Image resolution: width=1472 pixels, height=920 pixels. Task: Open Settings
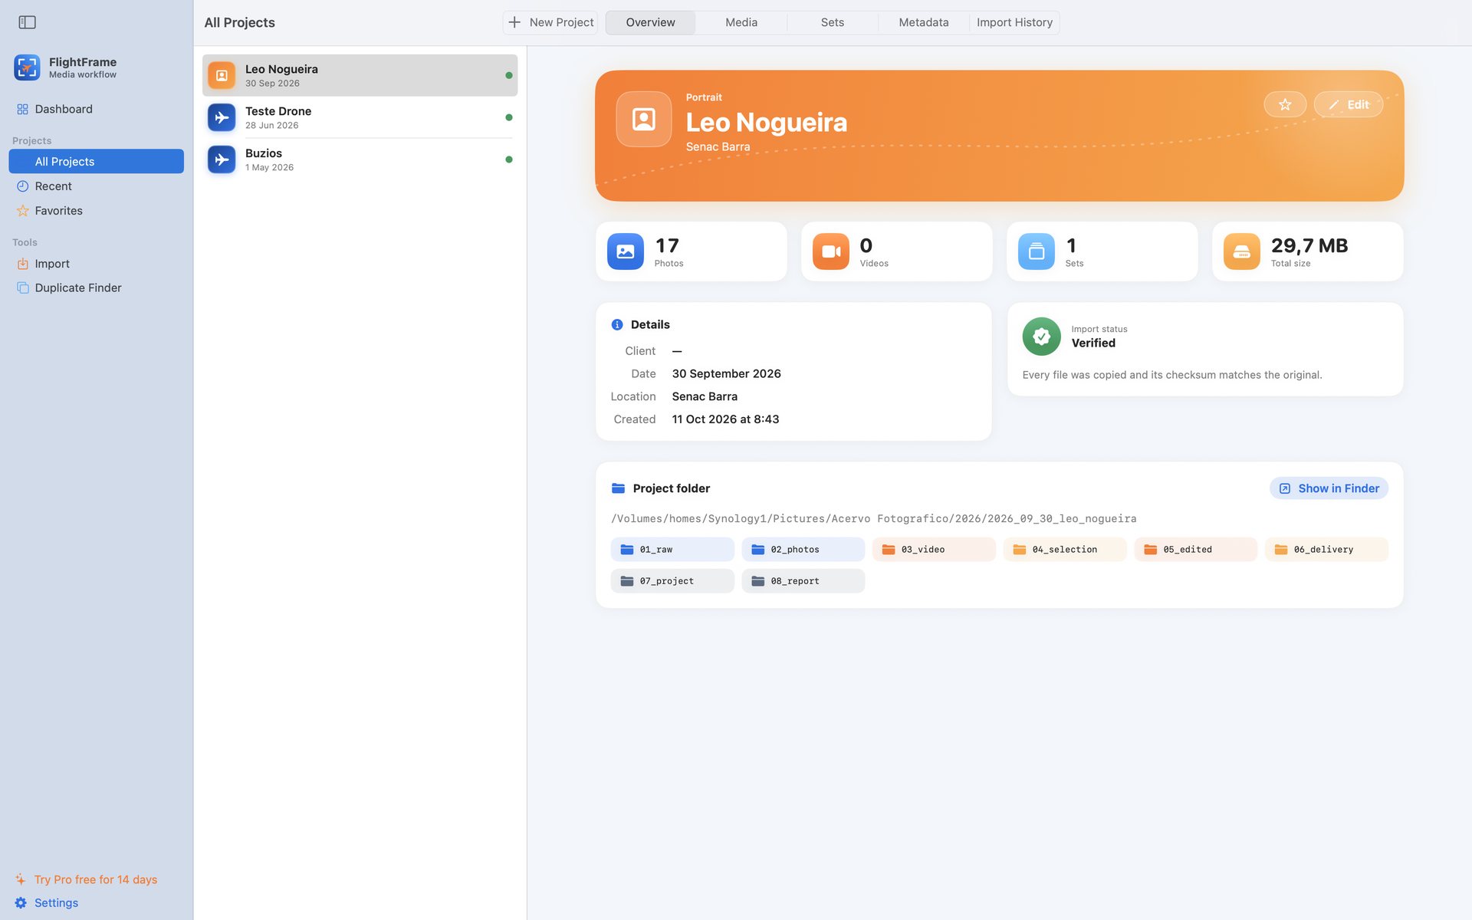pyautogui.click(x=47, y=902)
